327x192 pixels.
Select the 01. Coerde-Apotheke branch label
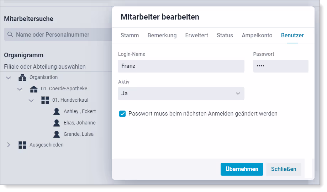click(x=64, y=89)
